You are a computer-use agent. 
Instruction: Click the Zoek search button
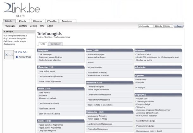pos(178,26)
